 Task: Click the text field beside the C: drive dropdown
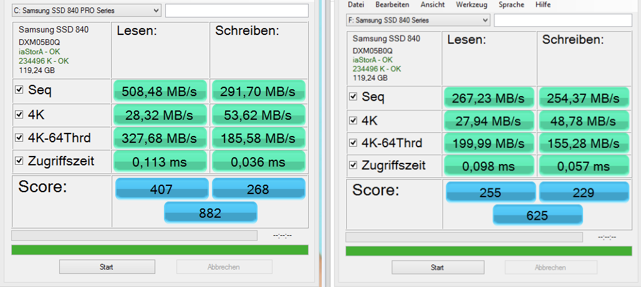click(x=237, y=11)
